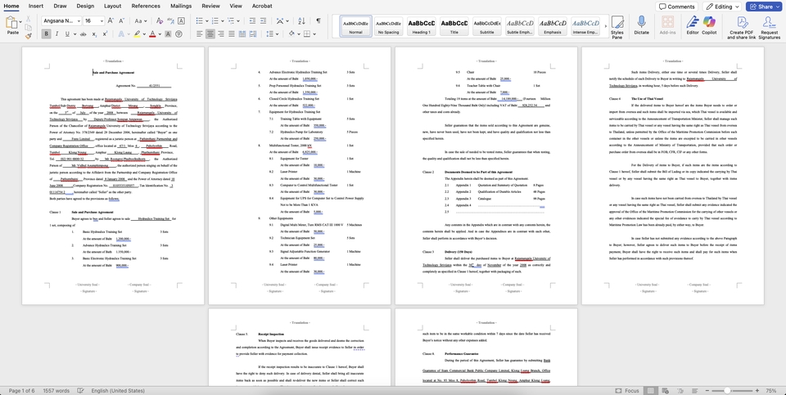Click the Cut scissors icon

[29, 19]
